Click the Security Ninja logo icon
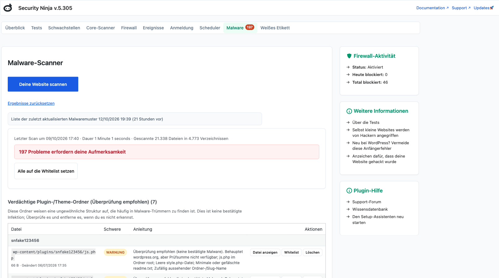Viewport: 499px width, 278px height. [x=8, y=8]
